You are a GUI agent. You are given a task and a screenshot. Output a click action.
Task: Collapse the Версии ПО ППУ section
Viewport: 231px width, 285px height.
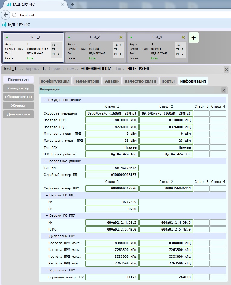(x=133, y=215)
